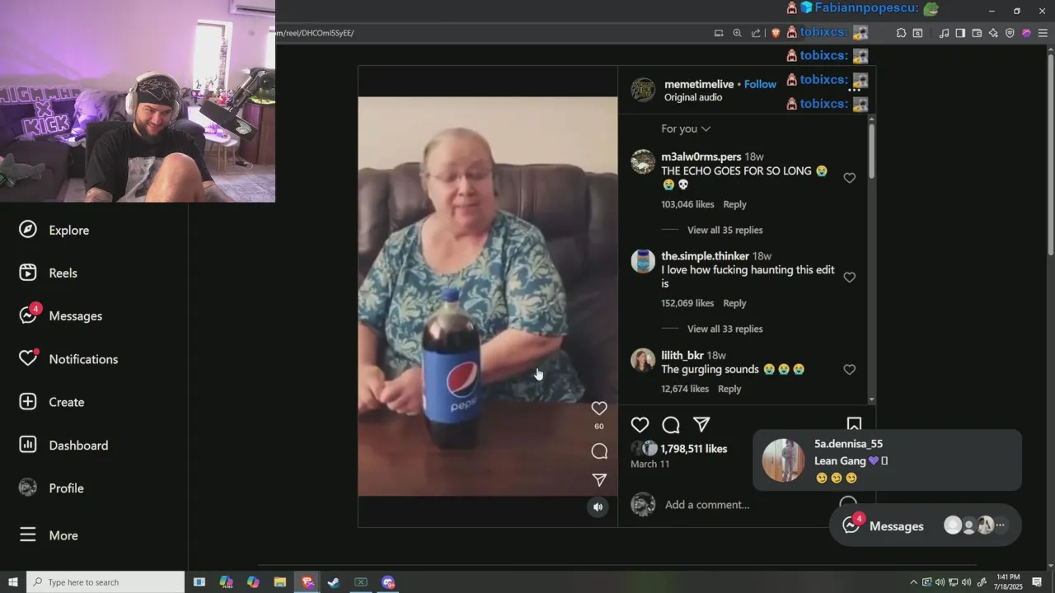Click share paper plane below comments
The width and height of the screenshot is (1055, 593).
coord(701,424)
